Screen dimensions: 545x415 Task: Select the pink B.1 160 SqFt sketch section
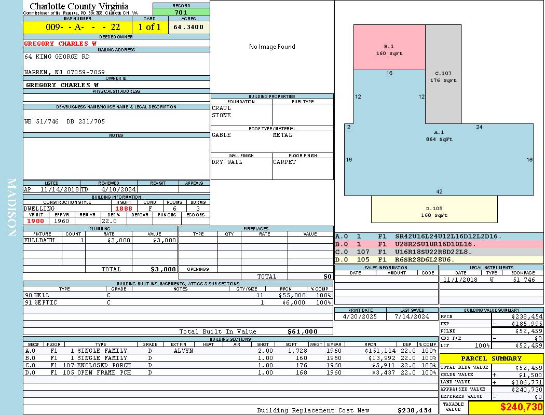pyautogui.click(x=389, y=49)
